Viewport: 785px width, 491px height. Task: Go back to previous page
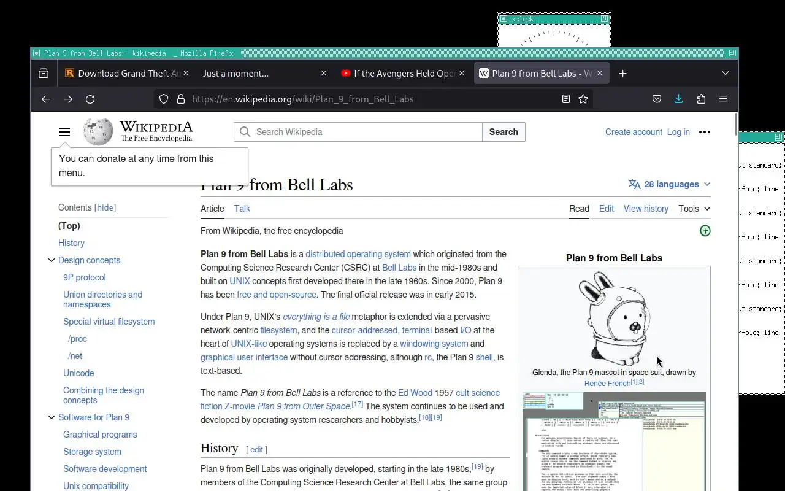46,99
